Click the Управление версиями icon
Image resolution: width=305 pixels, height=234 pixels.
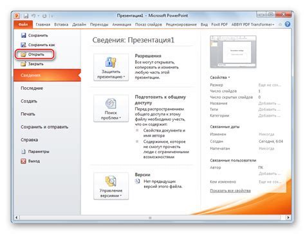(111, 181)
